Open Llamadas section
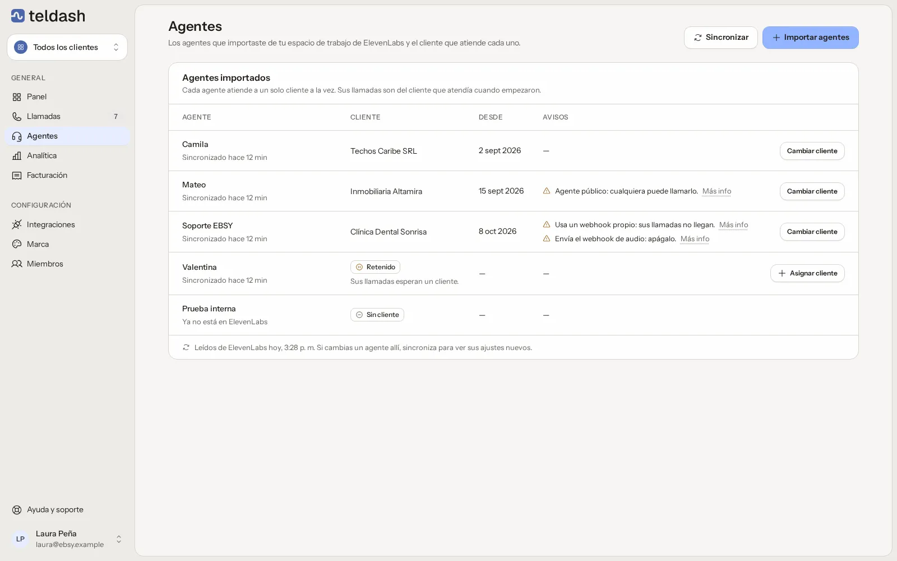The width and height of the screenshot is (897, 561). (67, 117)
